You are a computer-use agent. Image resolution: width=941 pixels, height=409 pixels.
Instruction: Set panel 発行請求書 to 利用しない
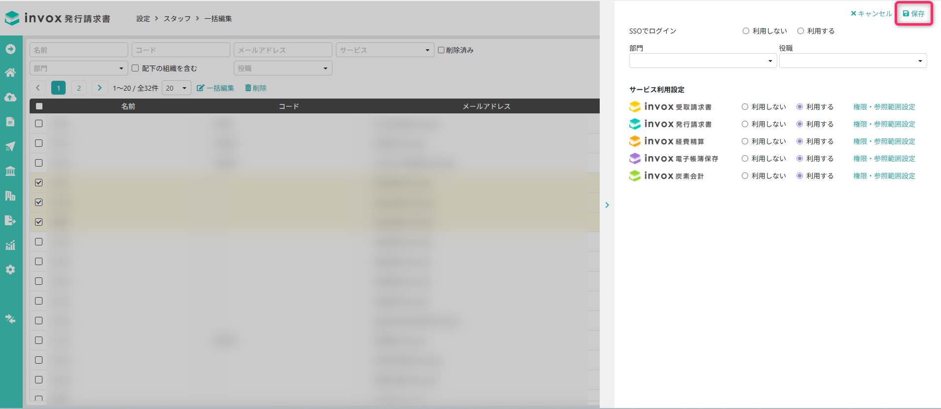(x=745, y=124)
